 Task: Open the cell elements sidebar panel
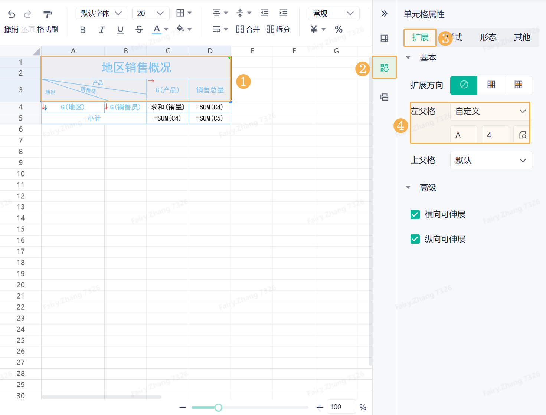click(384, 38)
